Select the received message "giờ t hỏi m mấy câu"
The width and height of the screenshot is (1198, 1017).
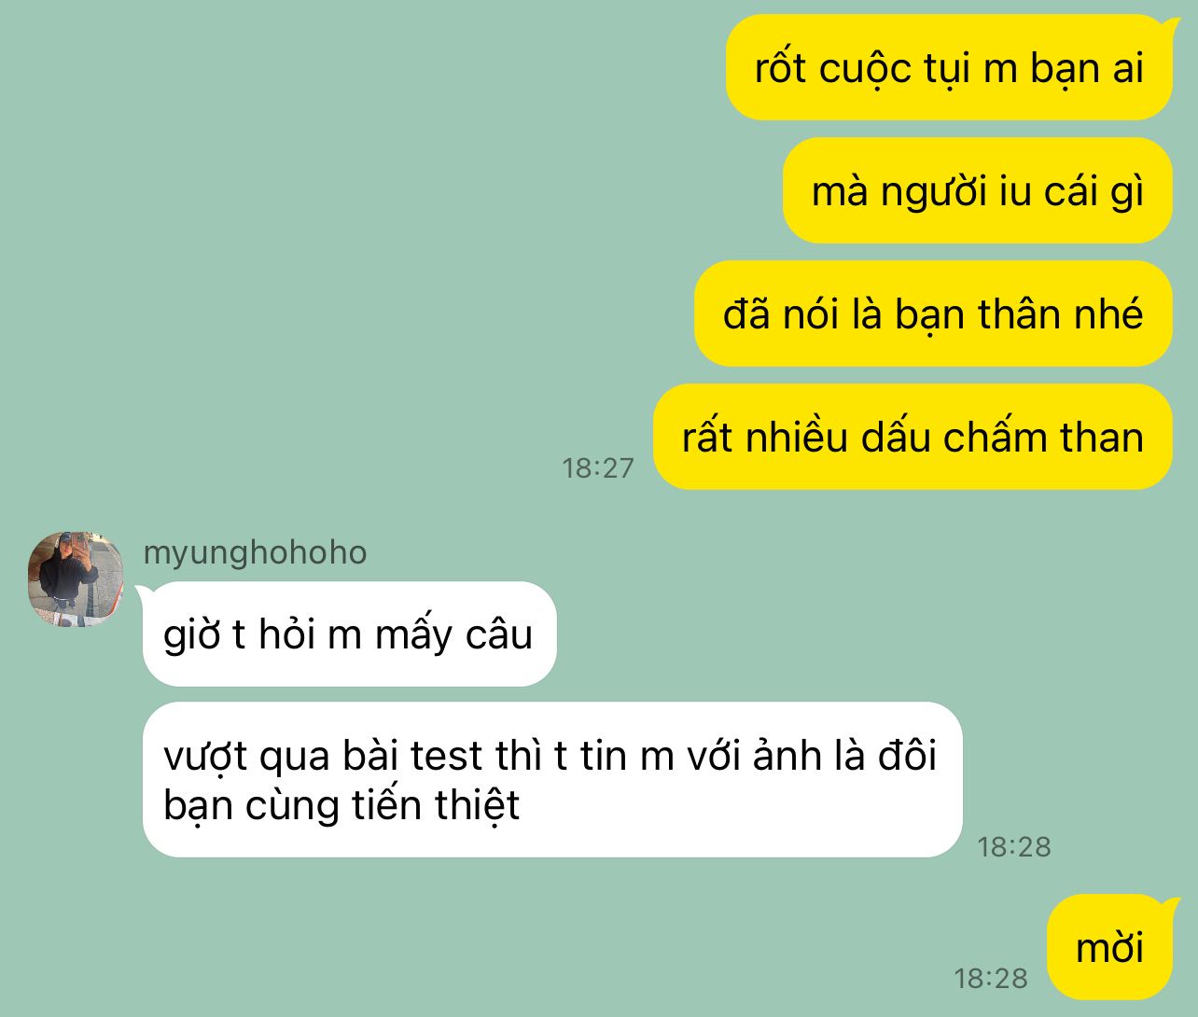pos(349,634)
